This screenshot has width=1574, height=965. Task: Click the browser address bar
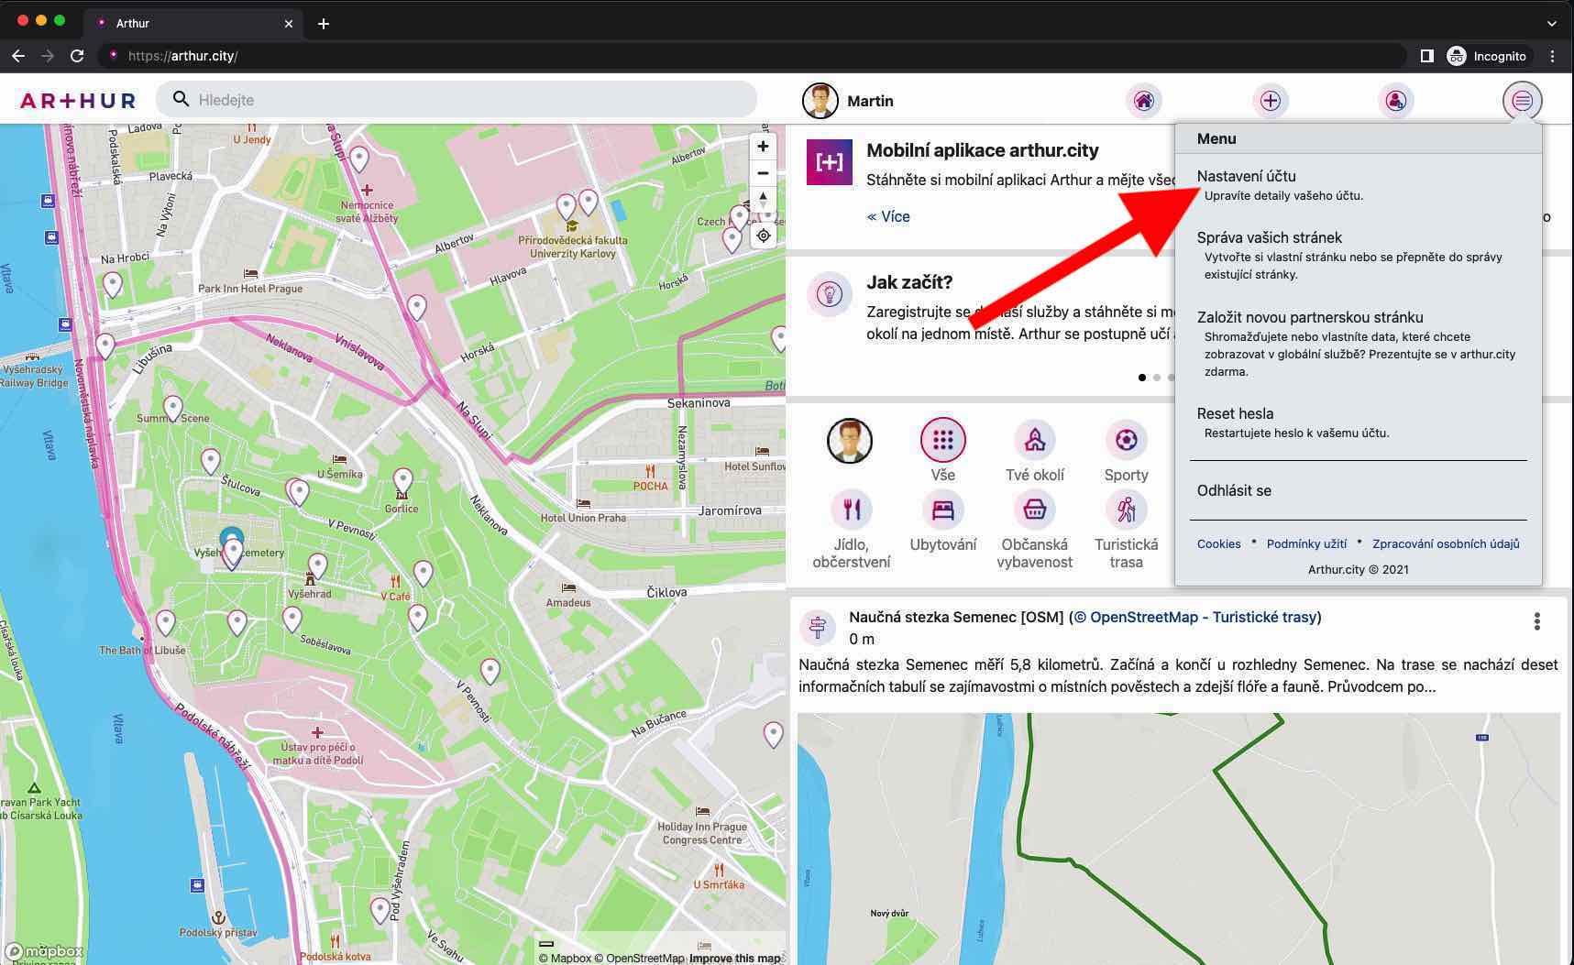point(752,56)
